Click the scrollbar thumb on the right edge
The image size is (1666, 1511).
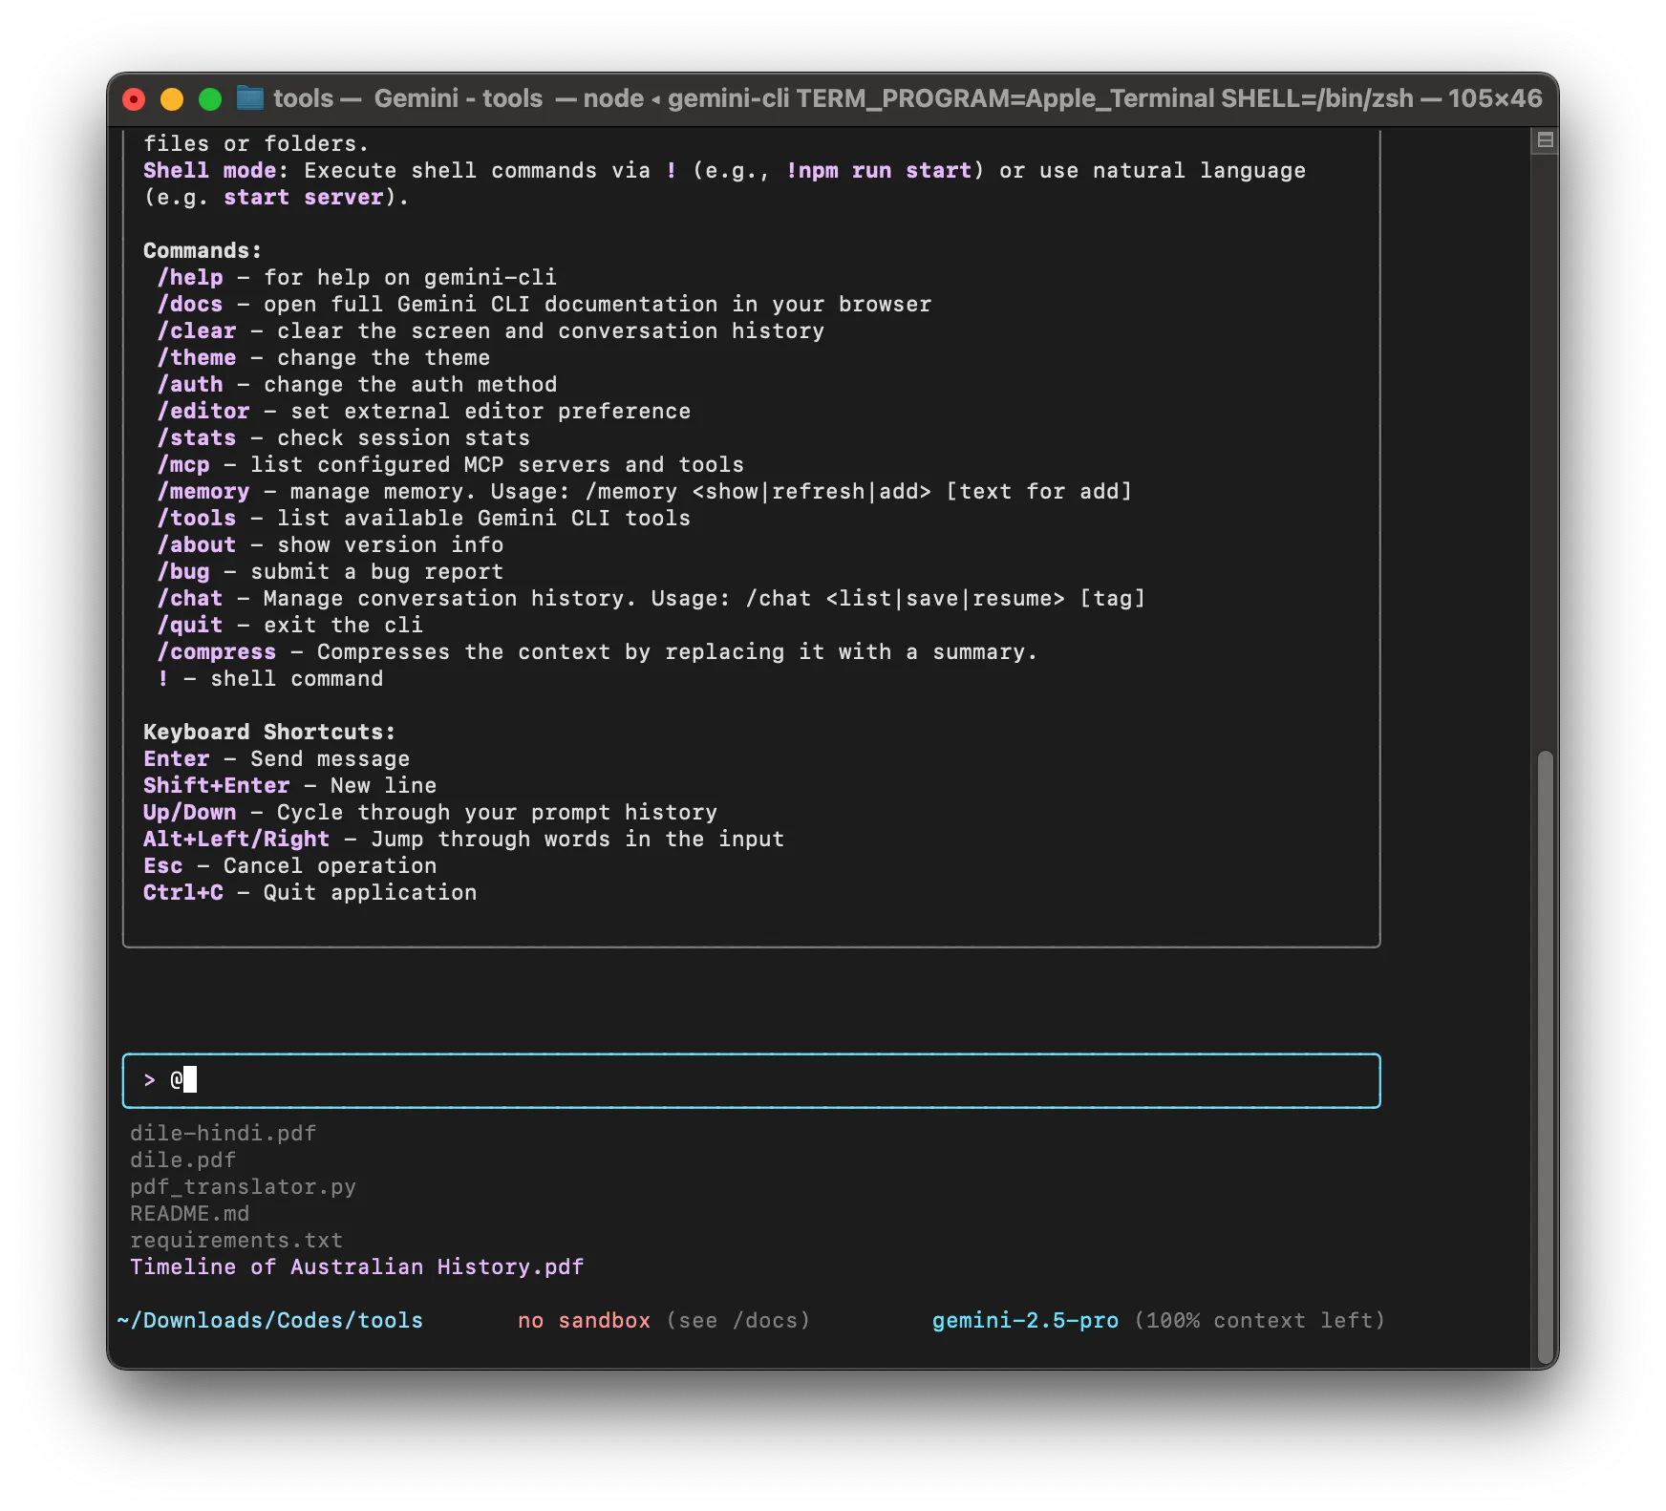coord(1546,1060)
